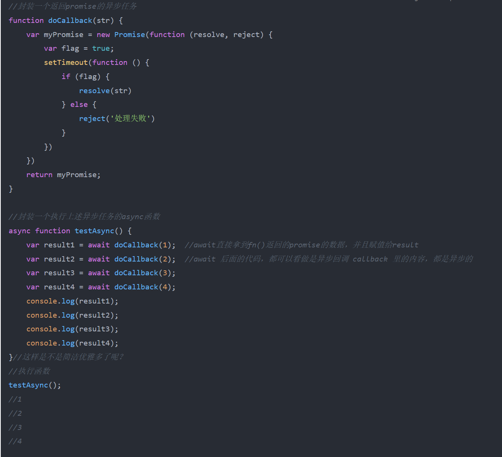Select the setTimeout function call
The height and width of the screenshot is (457, 502).
point(66,62)
